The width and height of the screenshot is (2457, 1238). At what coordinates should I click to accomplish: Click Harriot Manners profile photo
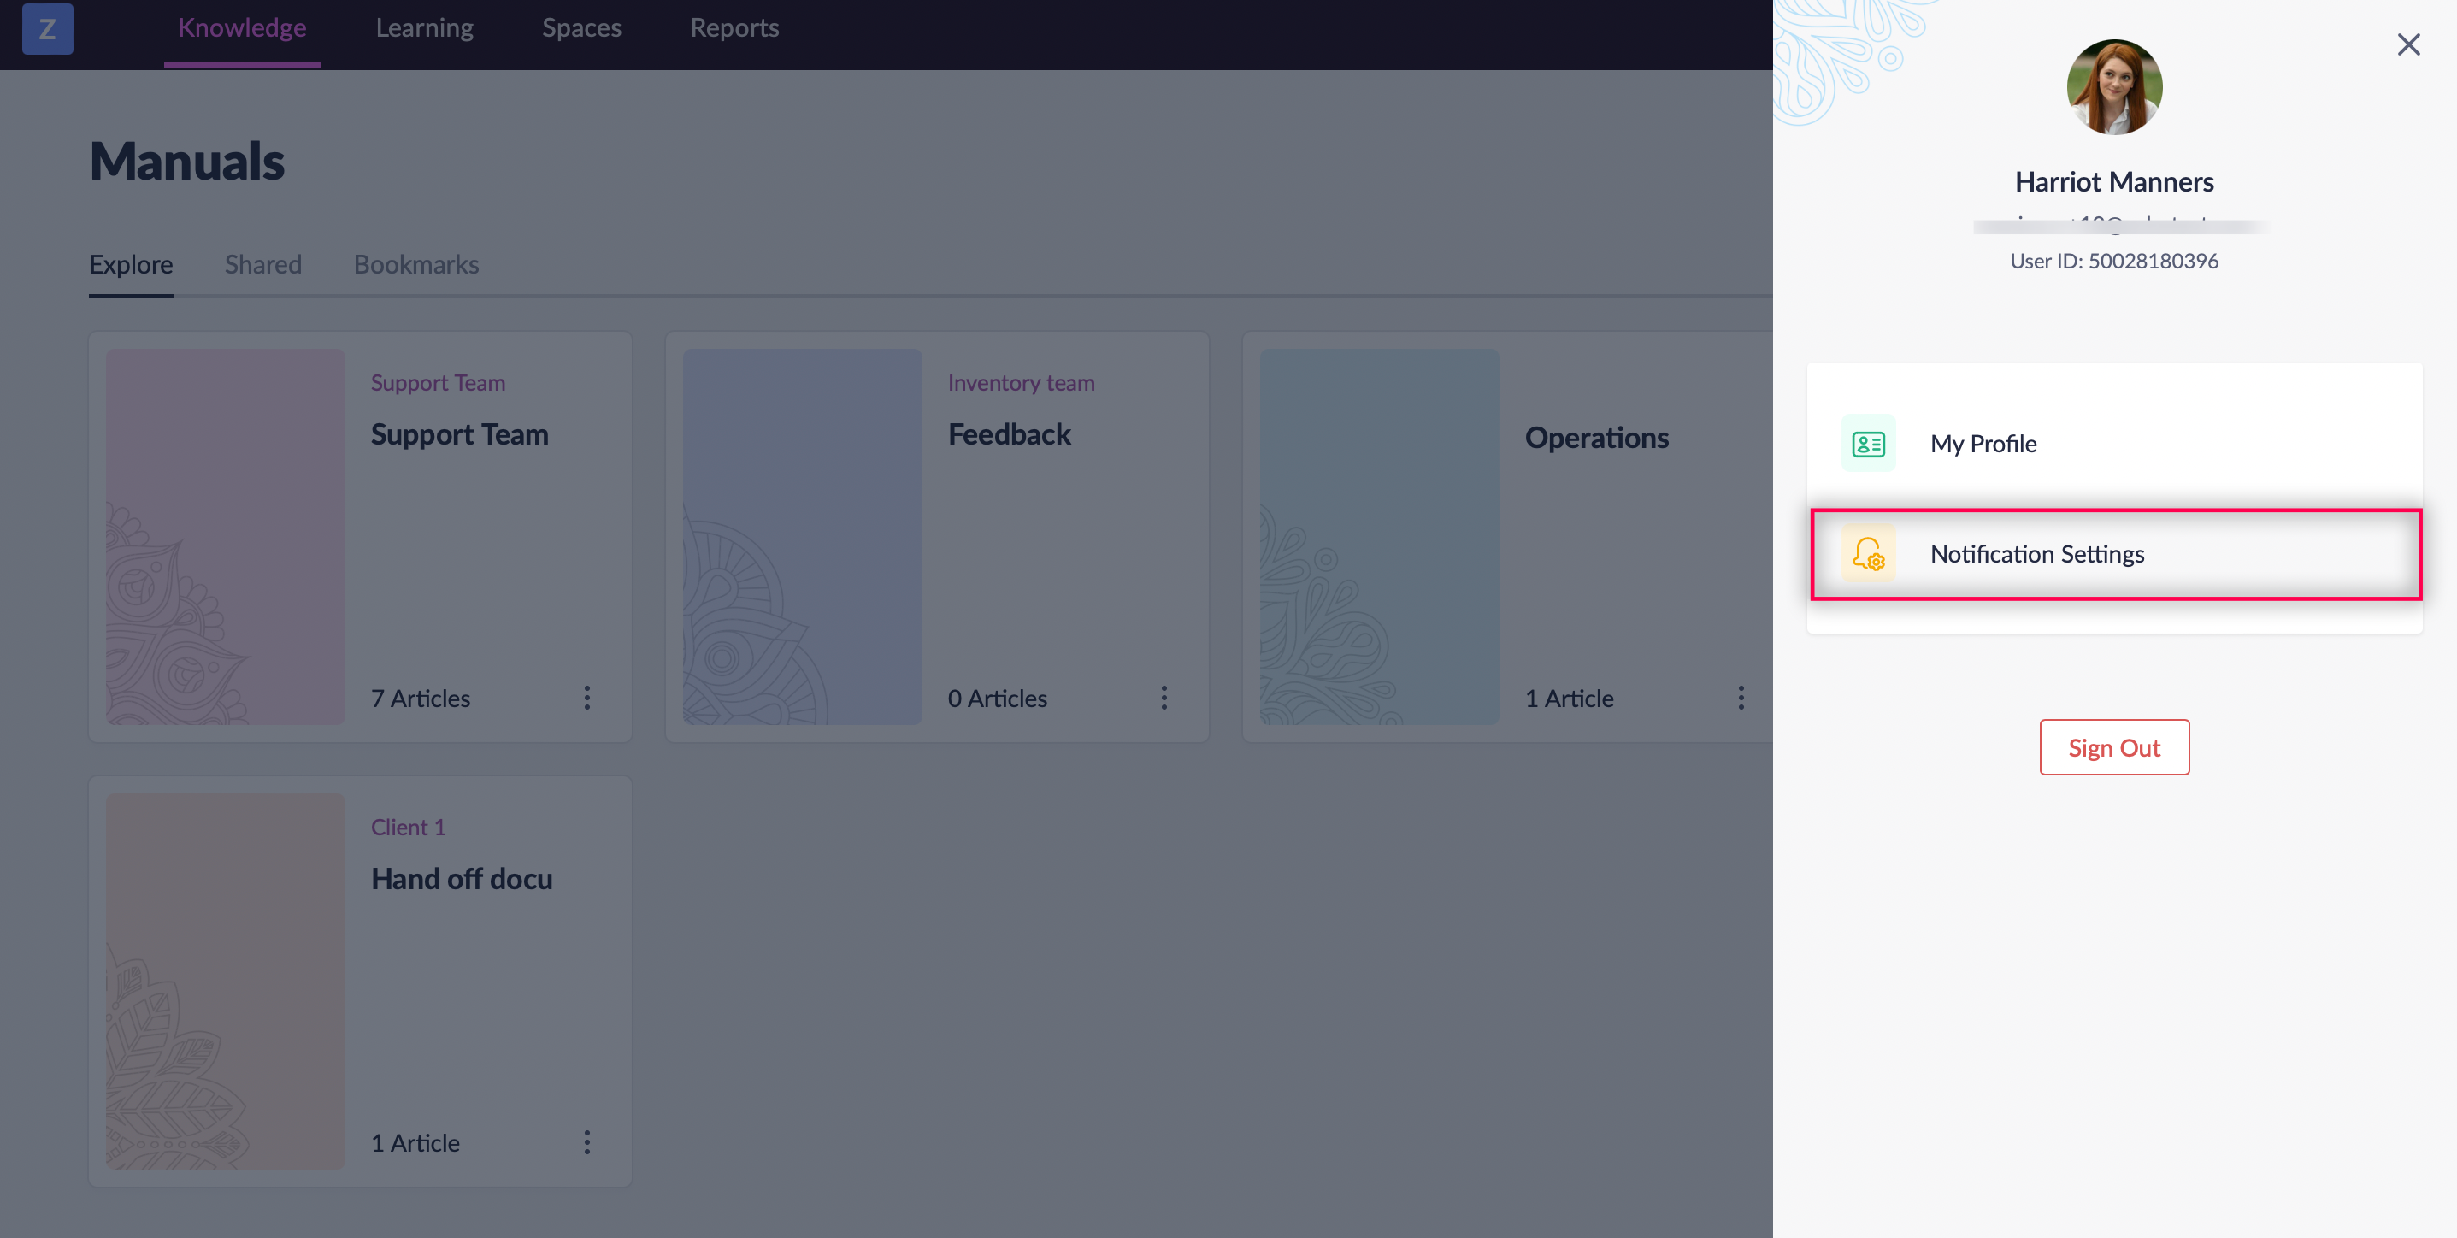2113,87
